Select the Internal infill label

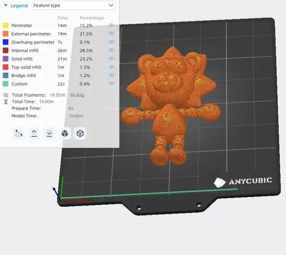pyautogui.click(x=25, y=50)
